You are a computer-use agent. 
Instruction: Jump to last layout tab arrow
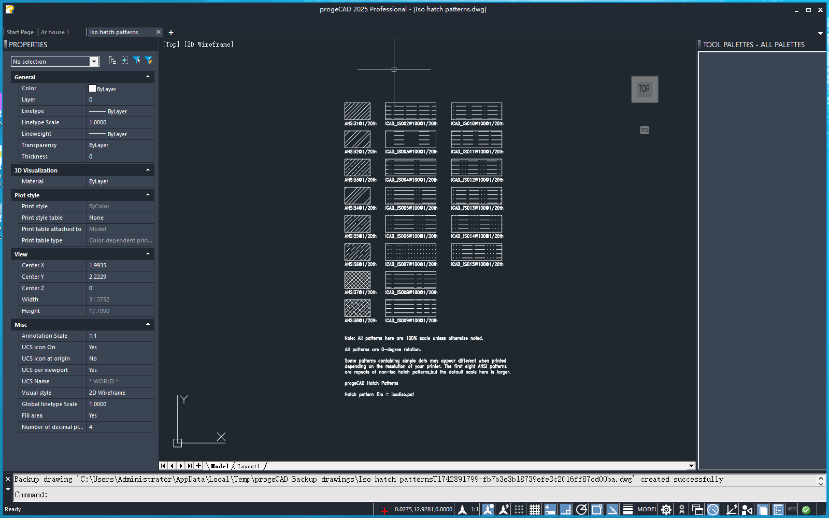pyautogui.click(x=190, y=466)
